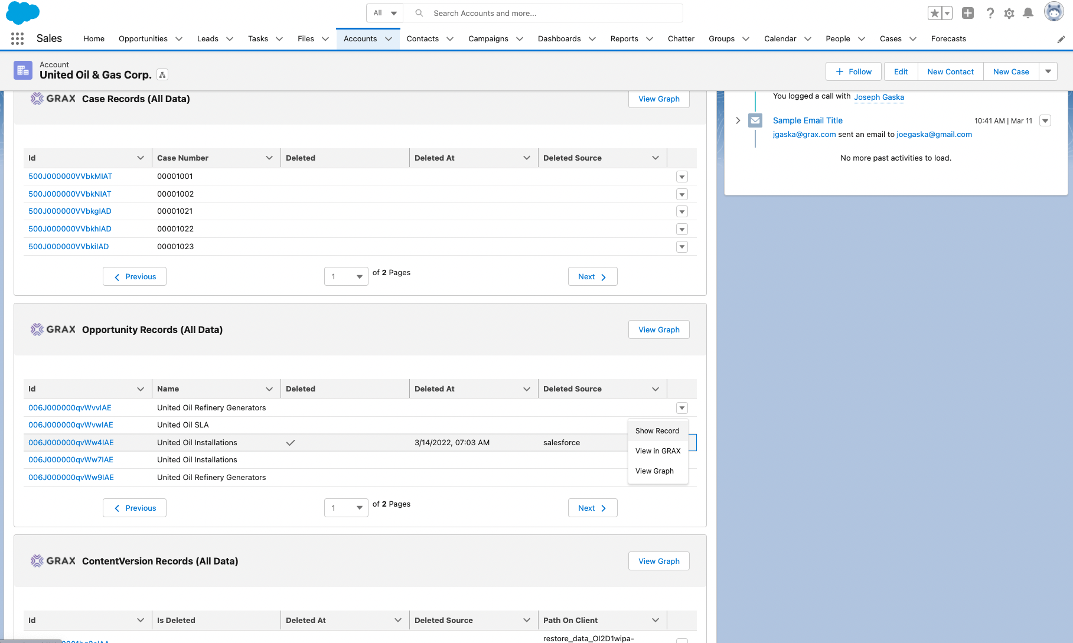Select Show Record from the row menu

[657, 431]
